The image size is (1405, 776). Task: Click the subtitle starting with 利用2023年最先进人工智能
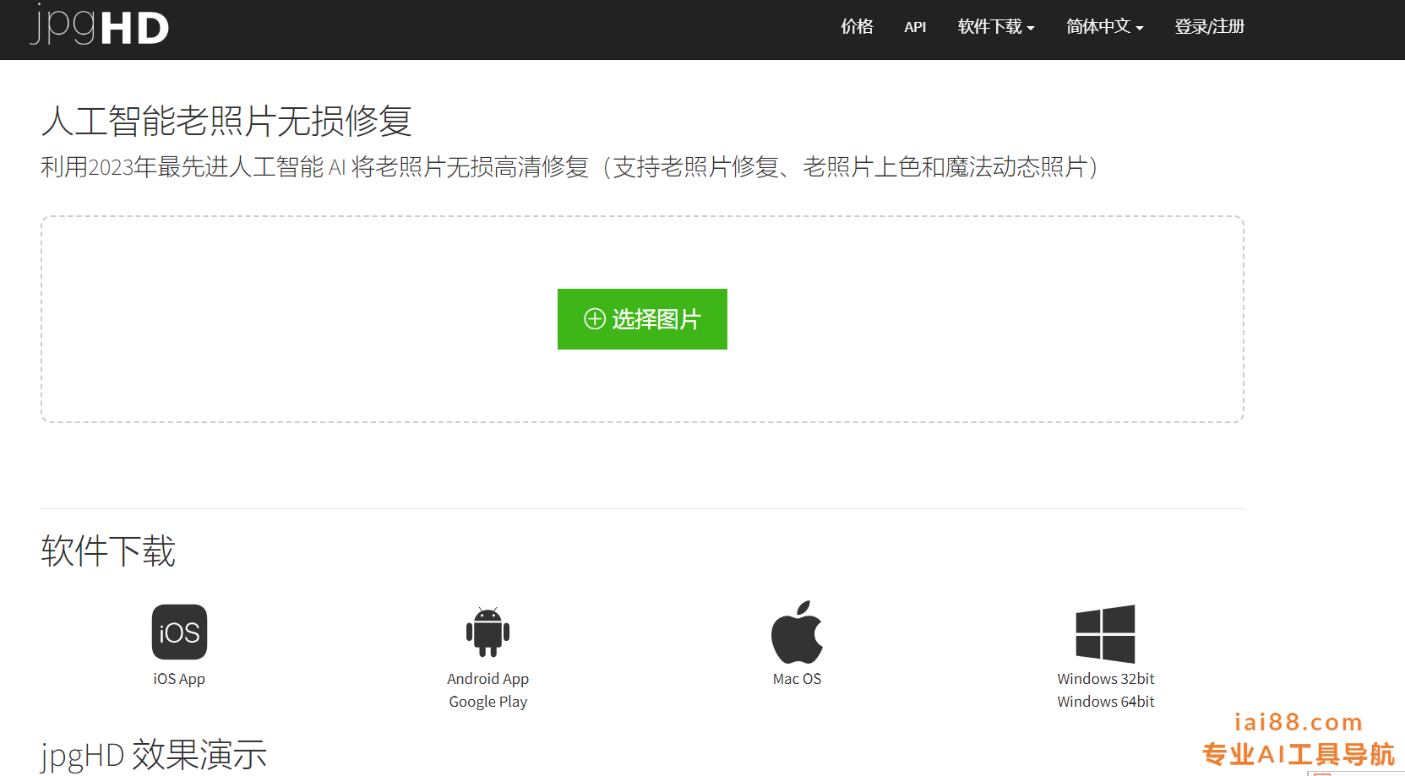570,167
